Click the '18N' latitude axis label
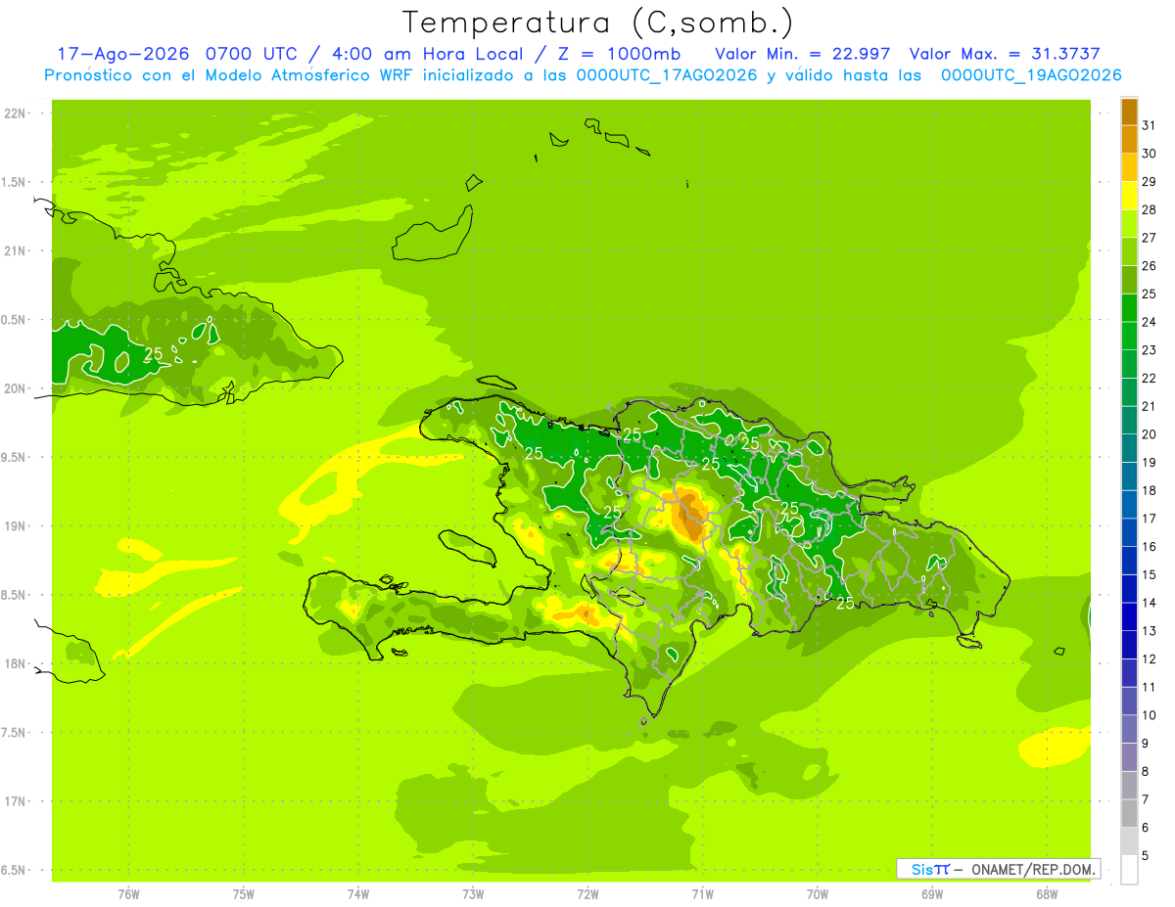 pyautogui.click(x=16, y=664)
